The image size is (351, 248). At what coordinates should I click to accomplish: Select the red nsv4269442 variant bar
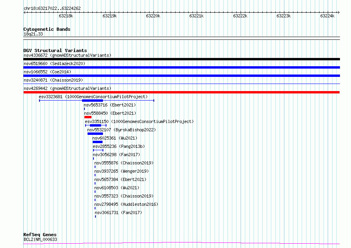181,92
